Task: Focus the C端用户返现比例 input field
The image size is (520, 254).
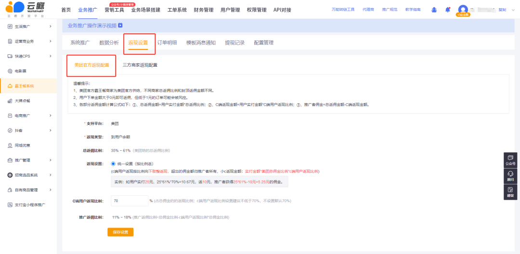Action: click(x=130, y=201)
